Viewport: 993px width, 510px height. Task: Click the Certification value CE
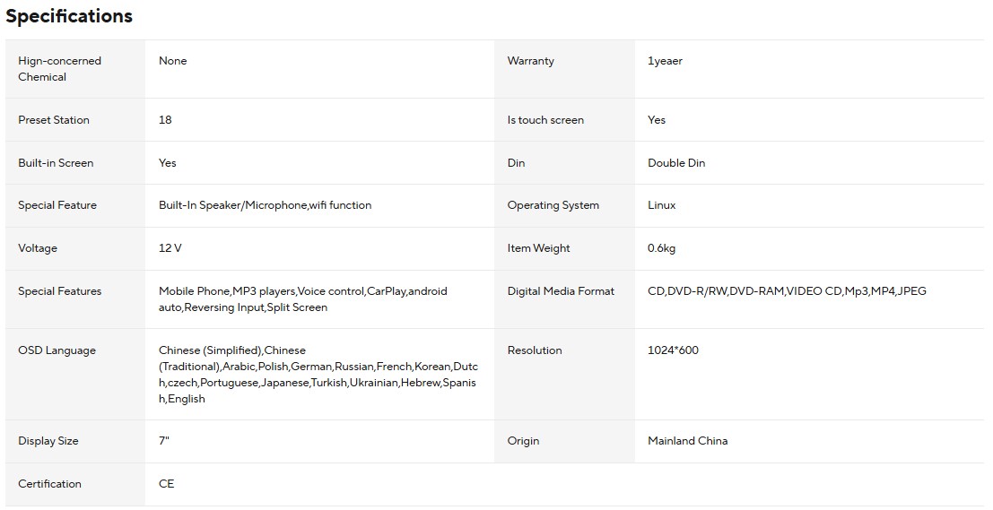tap(167, 484)
